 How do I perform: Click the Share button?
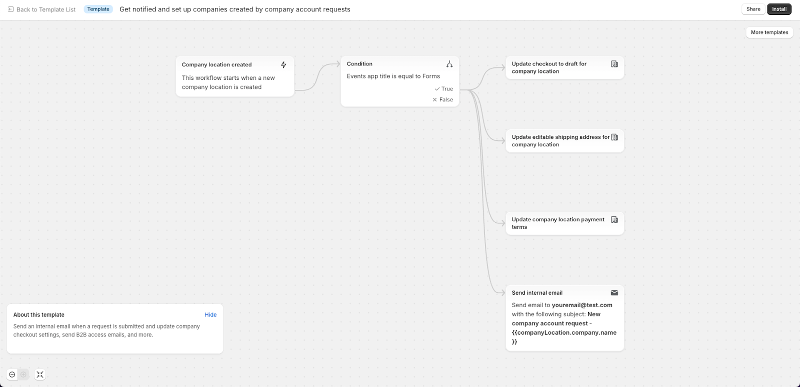[x=753, y=9]
